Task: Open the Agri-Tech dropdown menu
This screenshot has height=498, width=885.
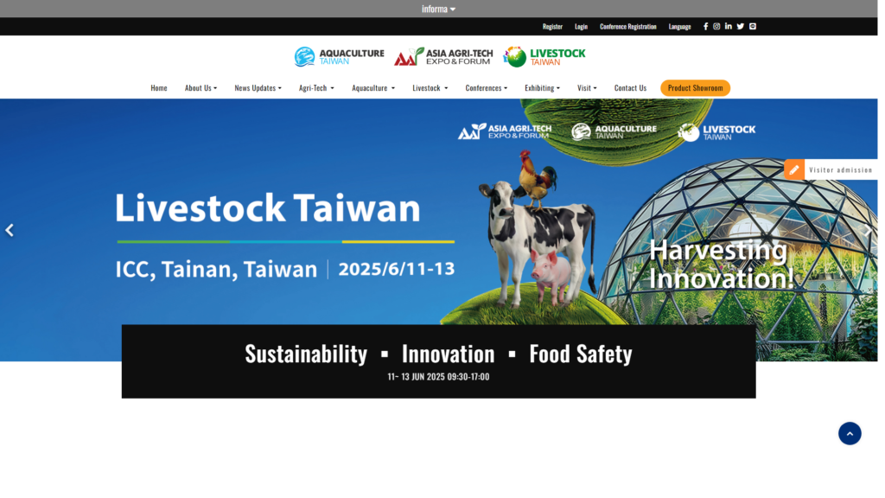Action: (x=316, y=88)
